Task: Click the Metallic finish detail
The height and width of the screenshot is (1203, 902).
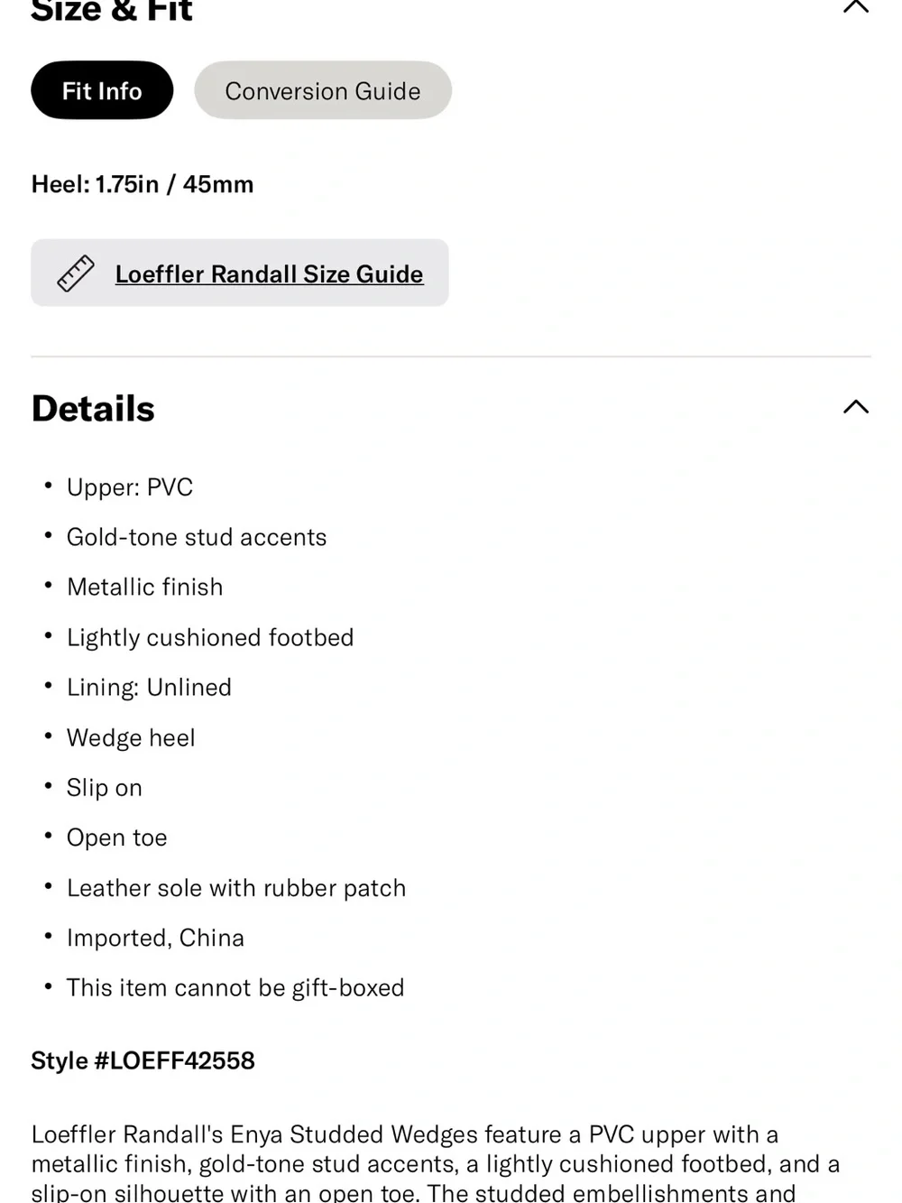Action: point(144,587)
